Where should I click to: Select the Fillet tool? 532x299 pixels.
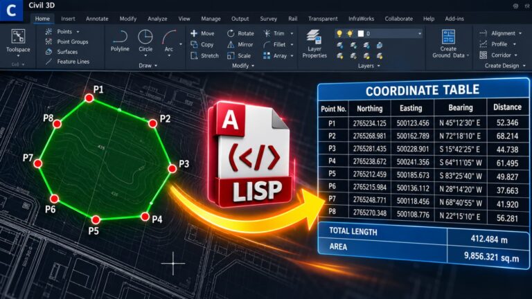274,44
